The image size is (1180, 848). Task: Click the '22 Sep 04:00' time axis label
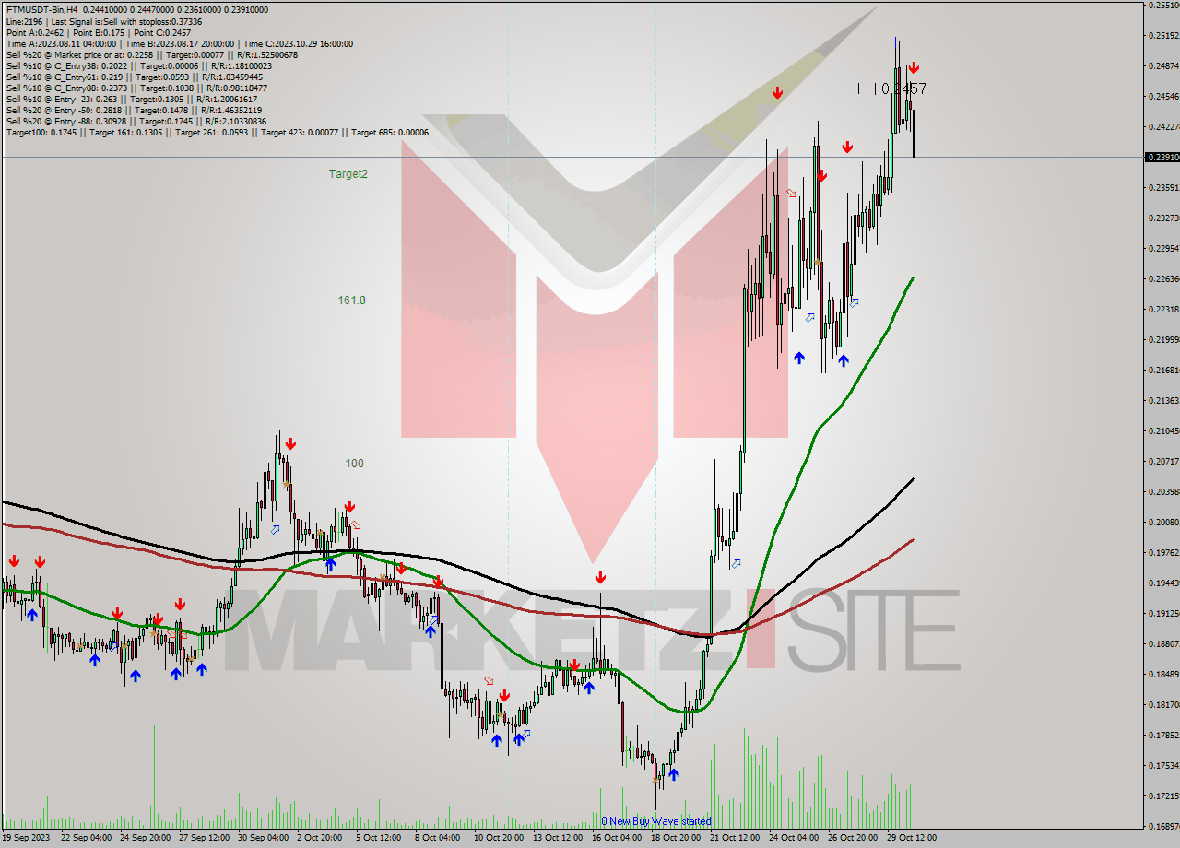click(x=87, y=838)
